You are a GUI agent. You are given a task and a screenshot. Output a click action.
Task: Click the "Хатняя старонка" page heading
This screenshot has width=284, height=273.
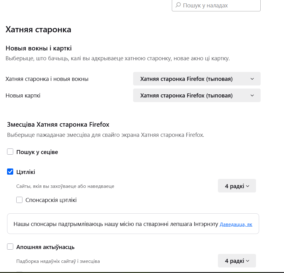(x=38, y=29)
